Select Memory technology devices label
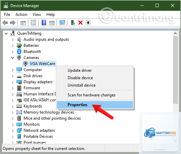181x154 pixels. tap(49, 112)
